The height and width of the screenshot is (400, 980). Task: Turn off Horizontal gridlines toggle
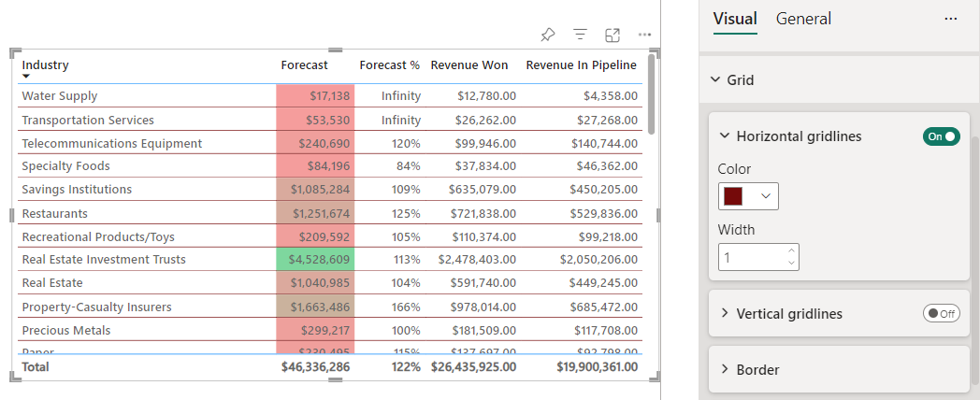pyautogui.click(x=941, y=136)
